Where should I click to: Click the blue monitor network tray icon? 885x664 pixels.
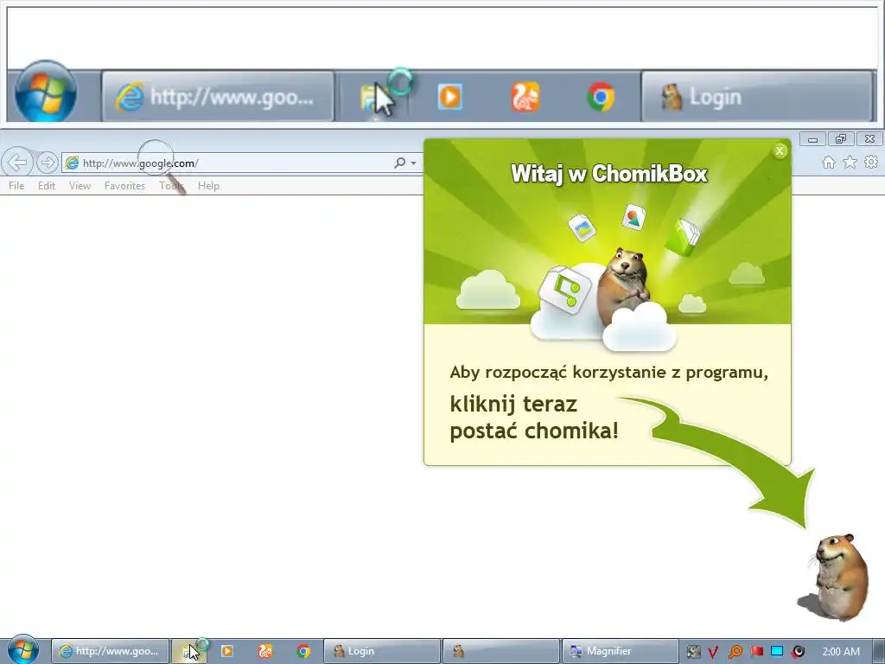pos(777,652)
